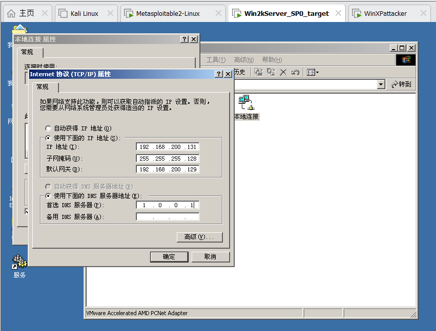Close the WinXPattacker tab
The height and width of the screenshot is (331, 436).
coord(423,13)
